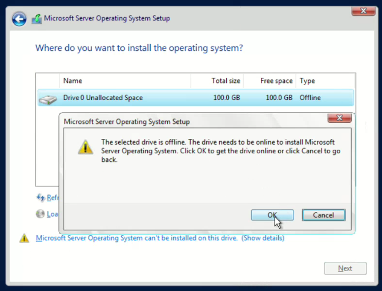Click the partially hidden Load driver link
This screenshot has width=382, height=291.
53,214
